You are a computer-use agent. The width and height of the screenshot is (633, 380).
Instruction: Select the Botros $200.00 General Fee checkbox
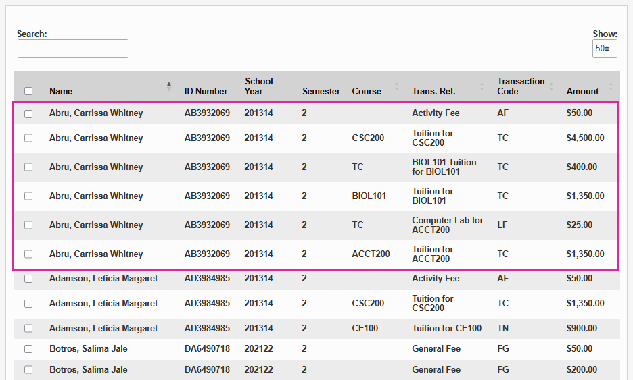pos(28,370)
